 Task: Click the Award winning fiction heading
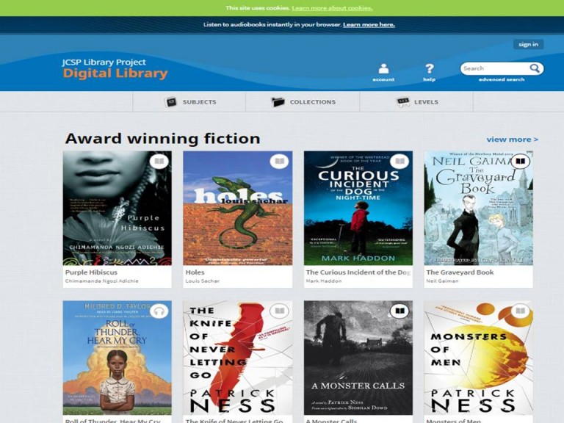tap(162, 139)
